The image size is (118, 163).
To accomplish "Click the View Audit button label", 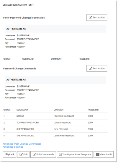I will 106,154.
